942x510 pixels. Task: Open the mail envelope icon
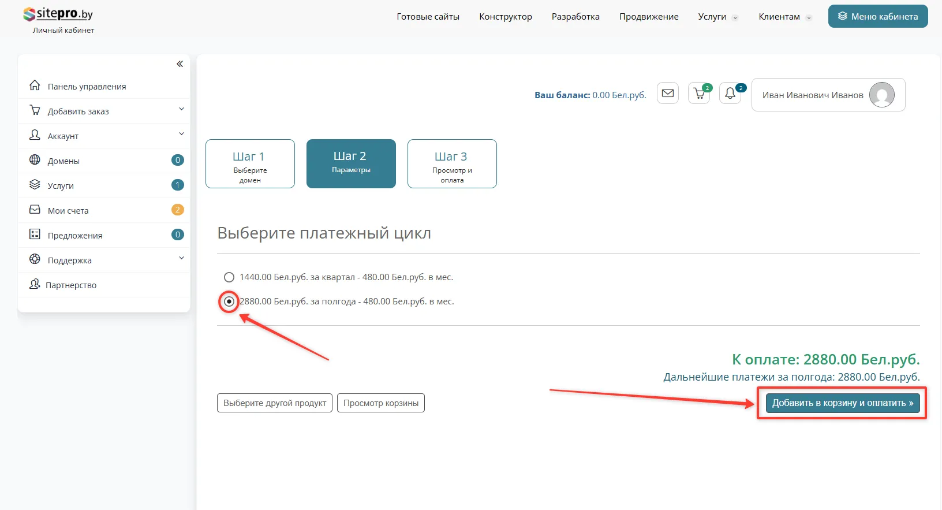668,94
